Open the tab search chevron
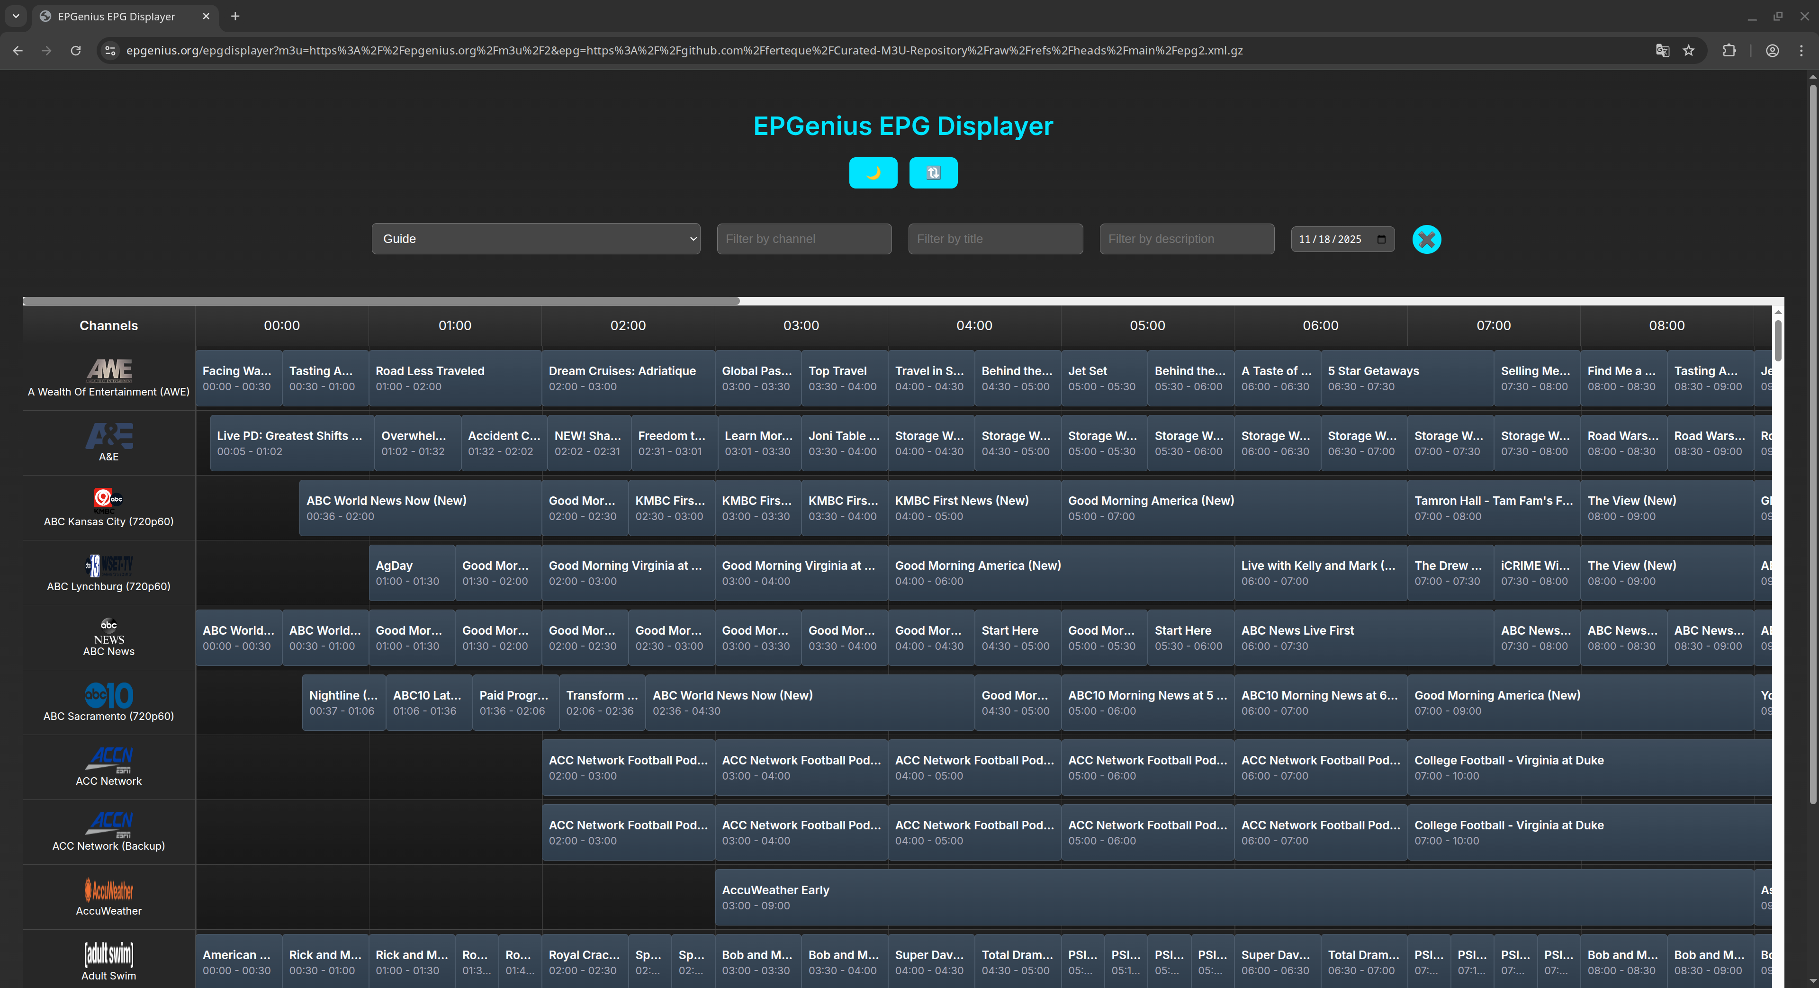 pos(16,16)
